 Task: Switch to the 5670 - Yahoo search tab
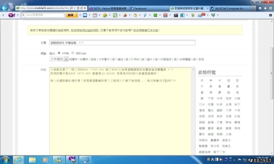tap(108, 9)
